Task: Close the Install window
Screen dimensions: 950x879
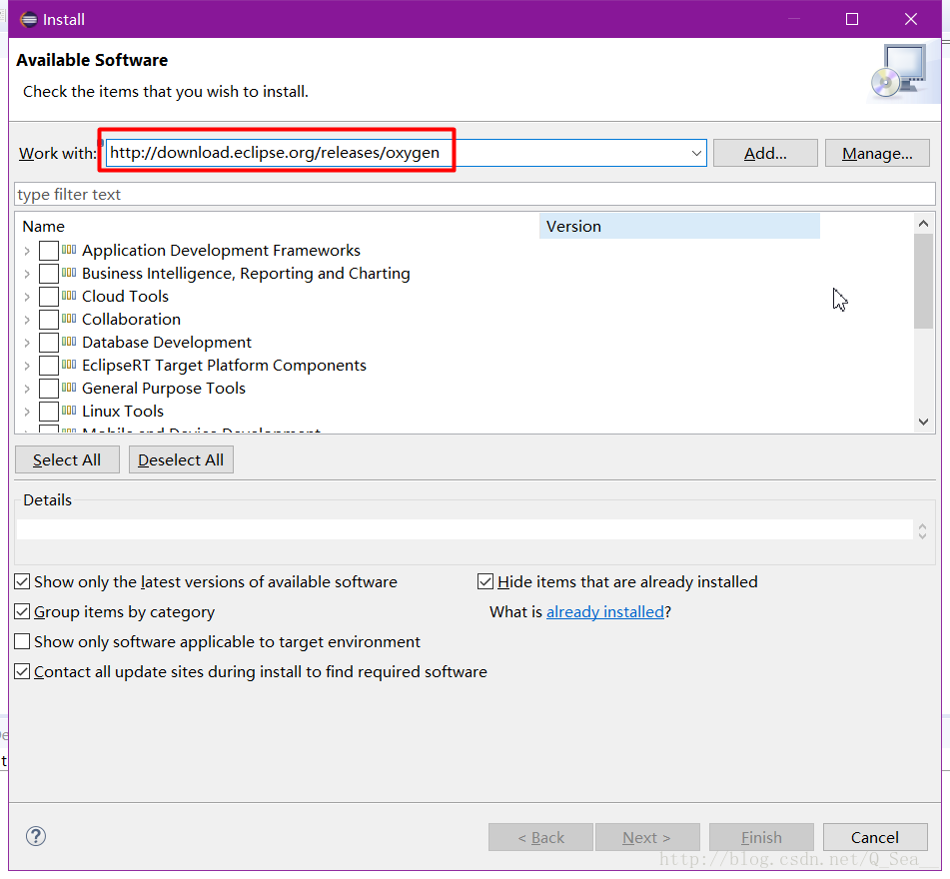Action: click(x=911, y=19)
